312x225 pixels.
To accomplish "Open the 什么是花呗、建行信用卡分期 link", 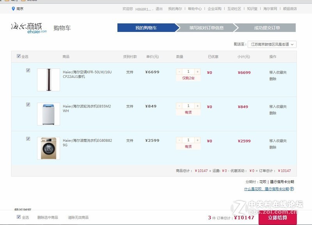I will pyautogui.click(x=266, y=189).
